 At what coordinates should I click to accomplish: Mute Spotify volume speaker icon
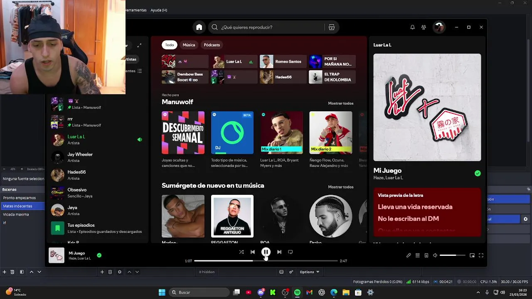point(435,255)
